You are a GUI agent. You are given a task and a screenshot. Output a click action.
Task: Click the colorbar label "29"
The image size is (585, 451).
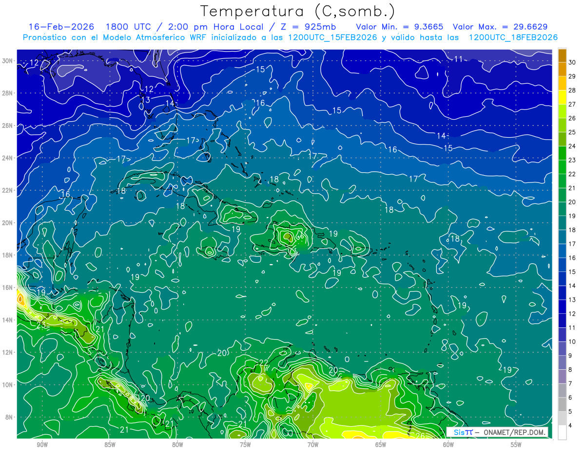pos(572,76)
